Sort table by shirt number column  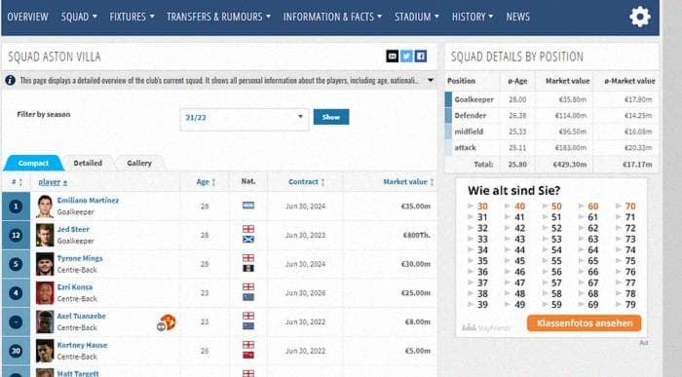[x=17, y=182]
